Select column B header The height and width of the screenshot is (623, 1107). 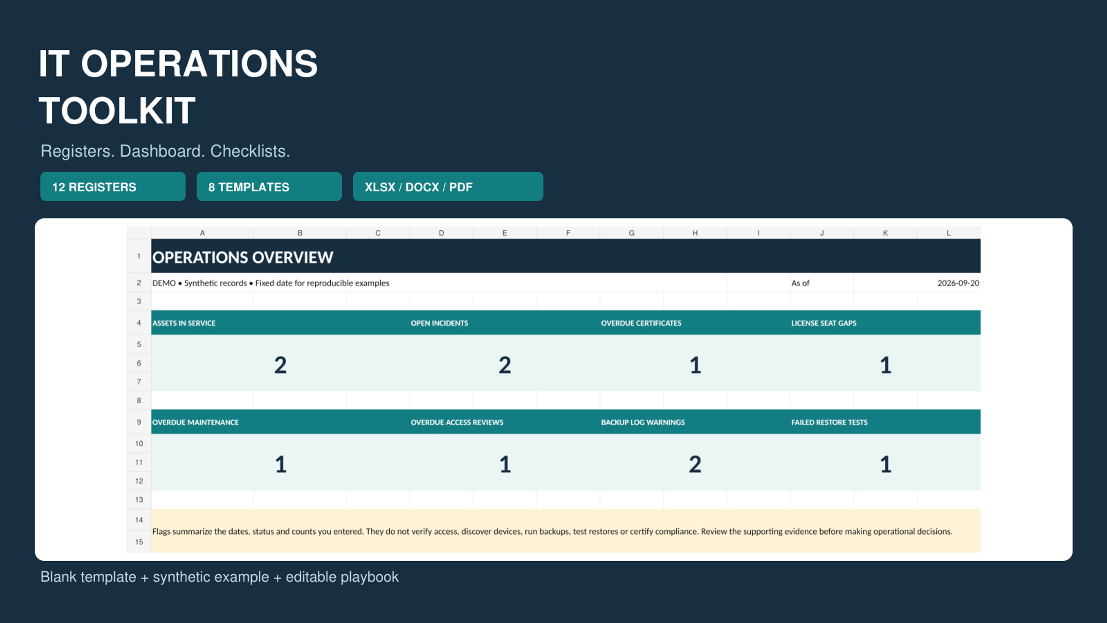tap(300, 233)
